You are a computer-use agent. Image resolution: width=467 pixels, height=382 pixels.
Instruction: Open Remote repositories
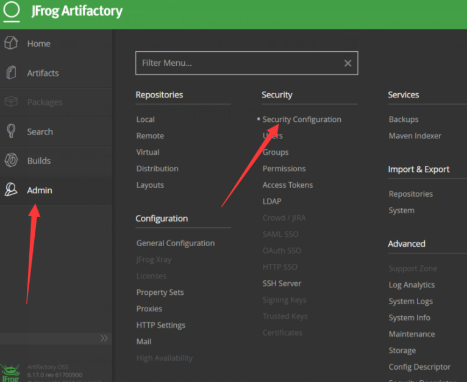coord(150,136)
